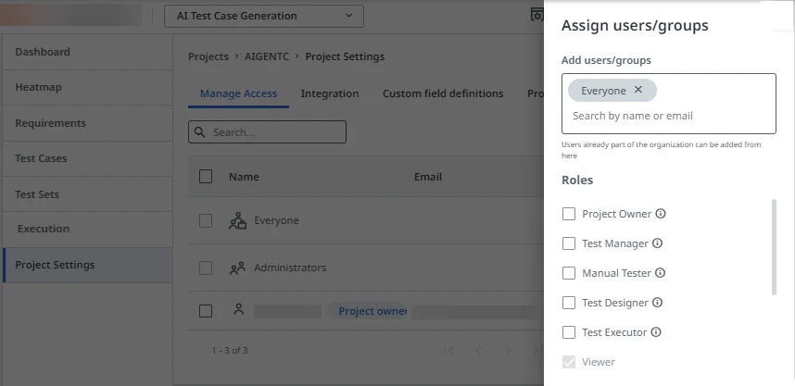Show info for Project Owner role
Screen dimensions: 795x386
660,214
